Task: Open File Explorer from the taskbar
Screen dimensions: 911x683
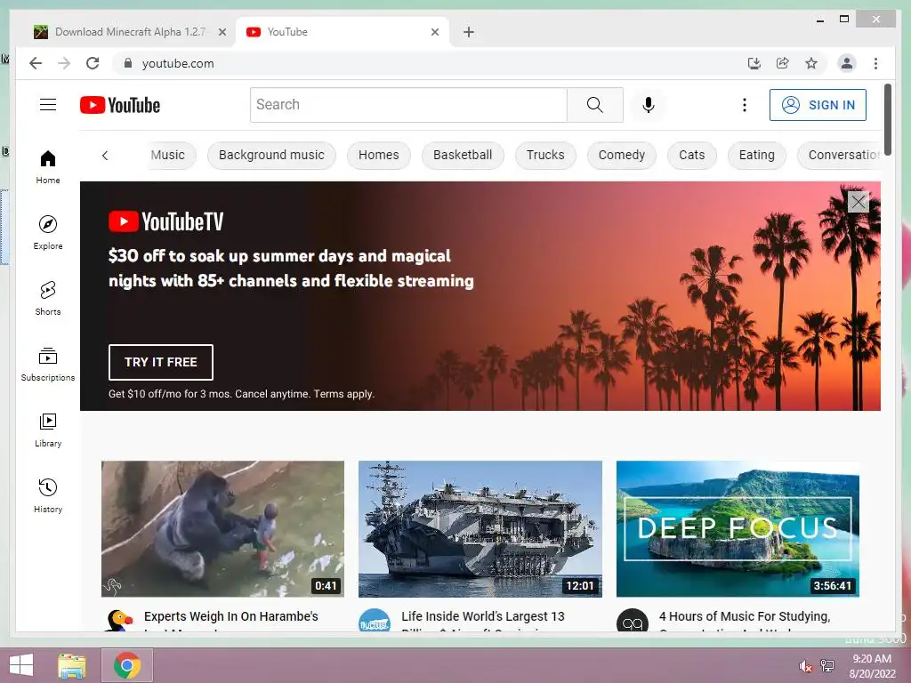Action: (x=72, y=665)
